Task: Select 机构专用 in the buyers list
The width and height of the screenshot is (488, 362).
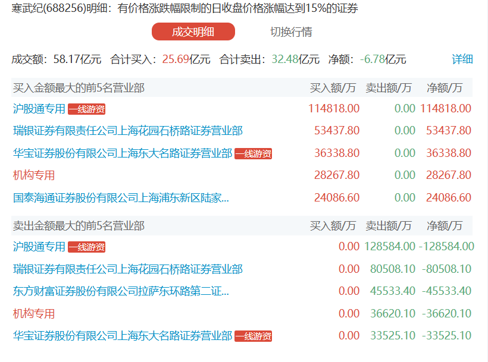Action: click(x=34, y=175)
